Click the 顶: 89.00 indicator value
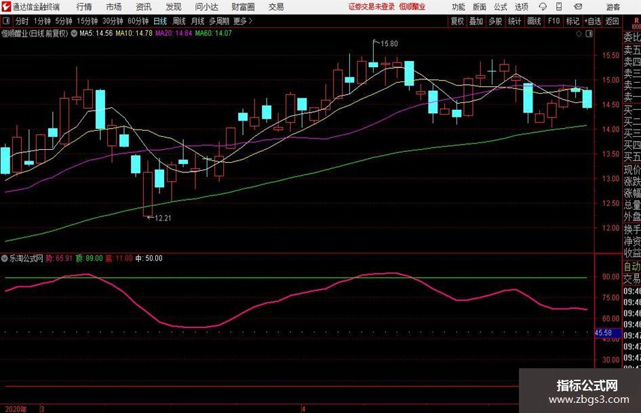This screenshot has width=641, height=413. click(89, 258)
